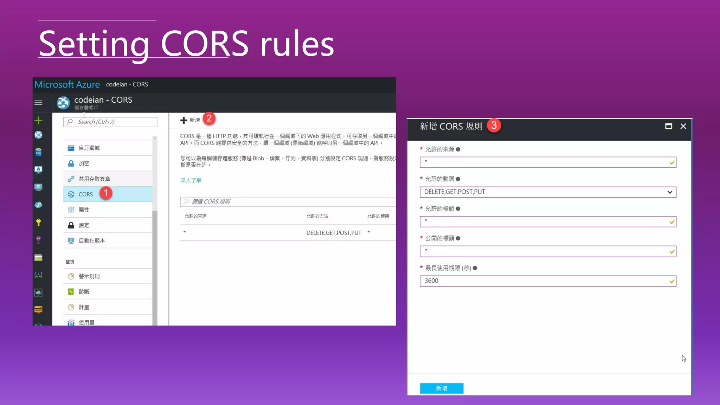Select CORS in the settings menu
720x405 pixels.
click(x=86, y=194)
